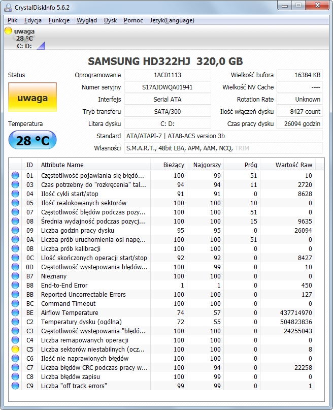Open the Dysk menu
The height and width of the screenshot is (410, 333).
pyautogui.click(x=110, y=20)
